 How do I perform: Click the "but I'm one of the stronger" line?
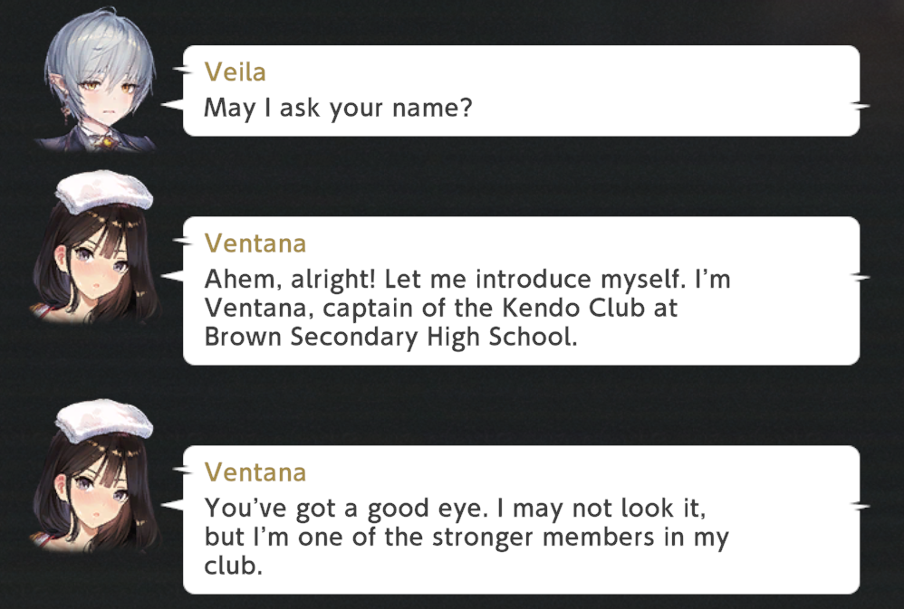[466, 537]
